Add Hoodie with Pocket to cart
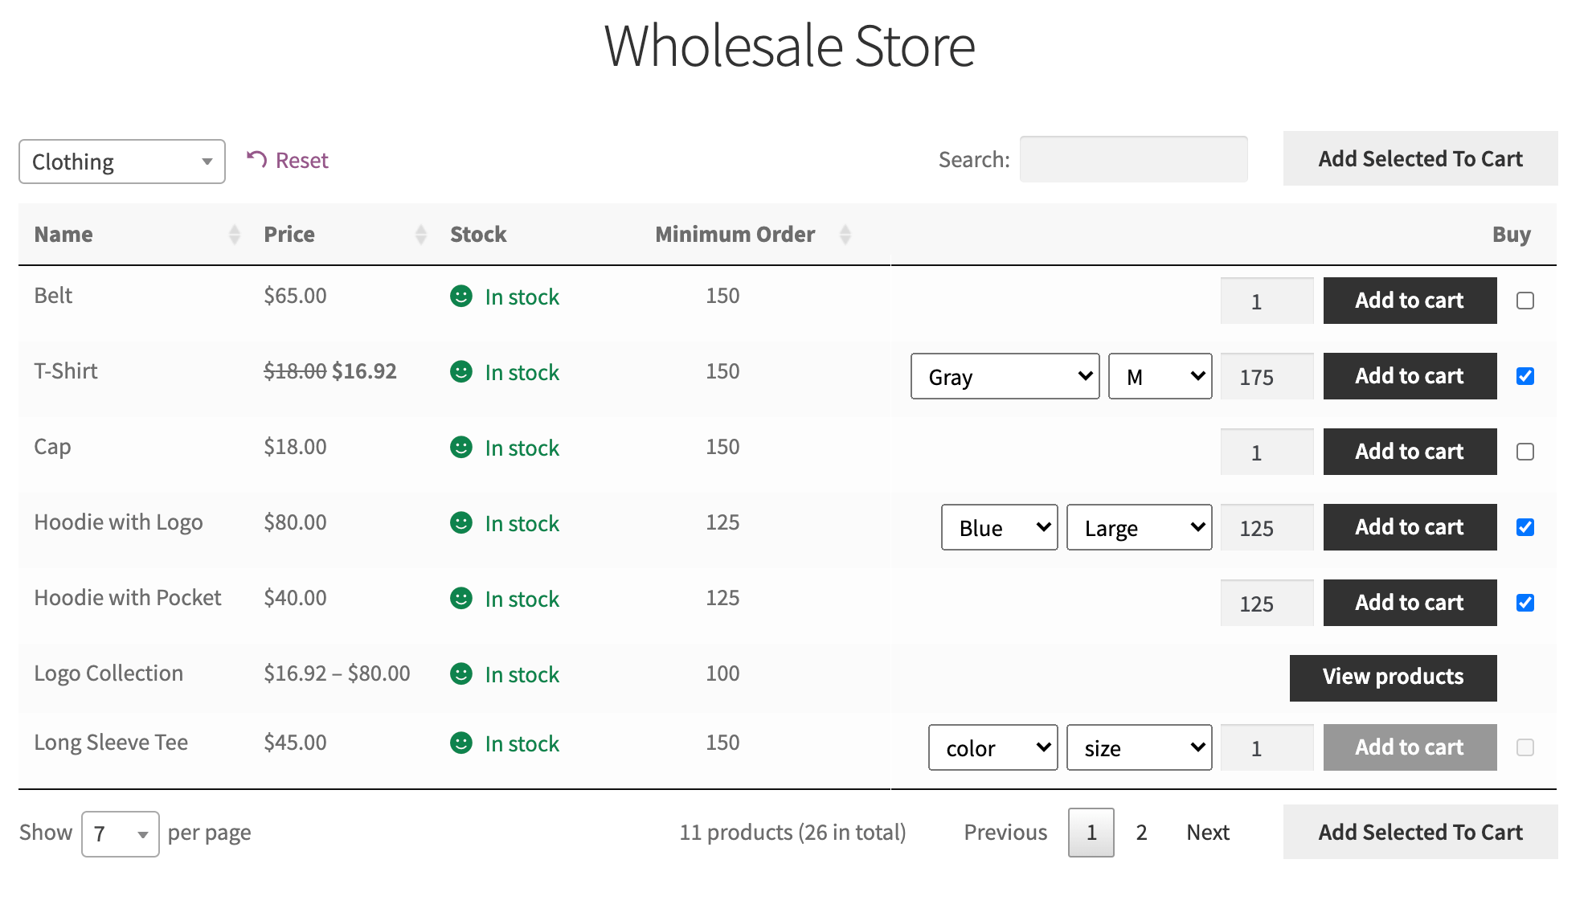This screenshot has width=1588, height=921. tap(1410, 603)
